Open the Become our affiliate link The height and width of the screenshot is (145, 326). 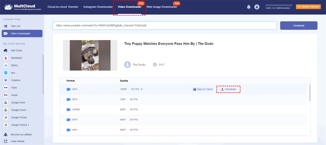[21, 134]
